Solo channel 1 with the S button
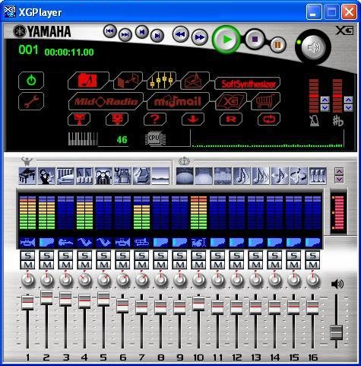The image size is (361, 366). [27, 256]
